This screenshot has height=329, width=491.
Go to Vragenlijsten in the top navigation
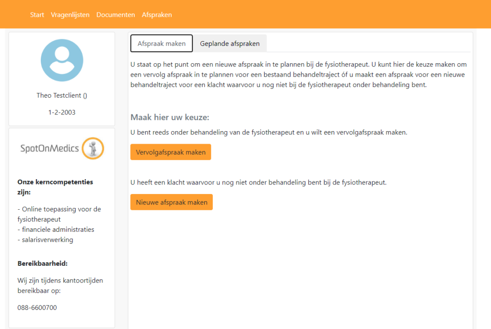[x=70, y=15]
